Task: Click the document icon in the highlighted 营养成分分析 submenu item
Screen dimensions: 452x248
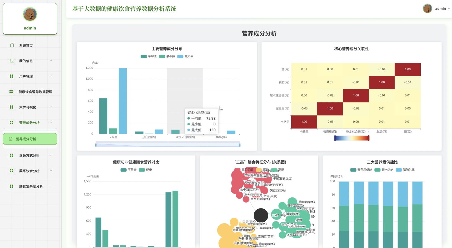Action: (x=11, y=139)
